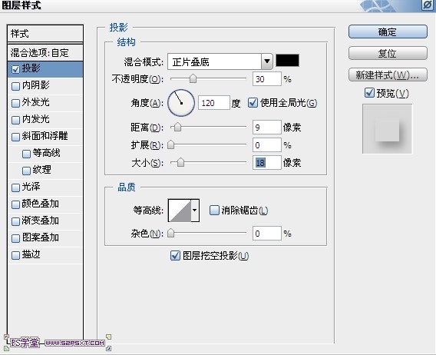
Task: Expand the contour picker arrow
Action: pos(195,211)
